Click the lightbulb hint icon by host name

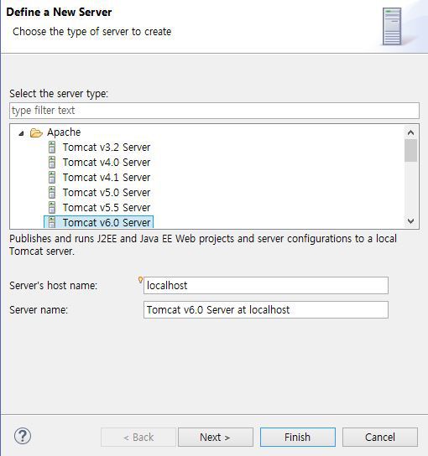pyautogui.click(x=140, y=280)
